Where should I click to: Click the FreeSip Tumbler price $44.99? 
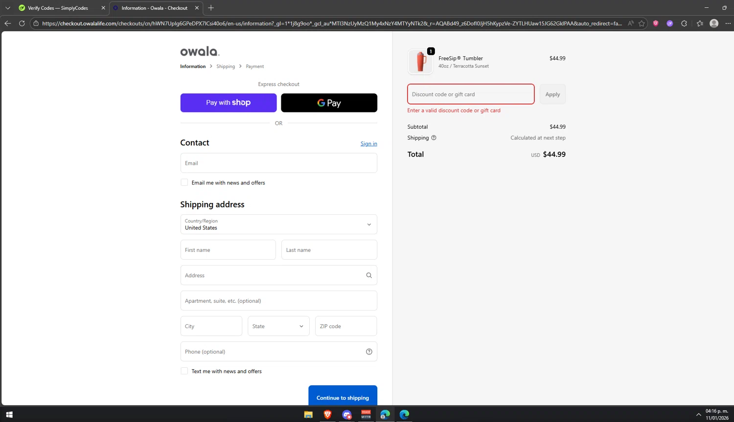[x=557, y=58]
